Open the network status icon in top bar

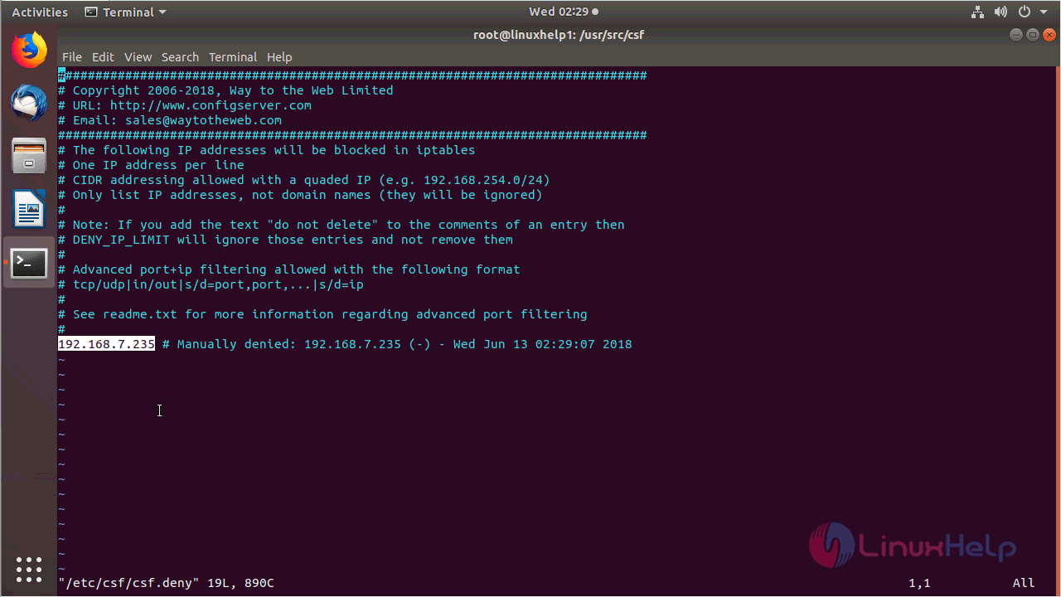977,12
